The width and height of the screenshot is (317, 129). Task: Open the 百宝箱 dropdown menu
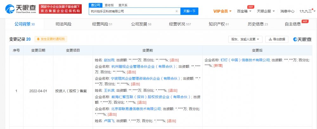pyautogui.click(x=244, y=11)
